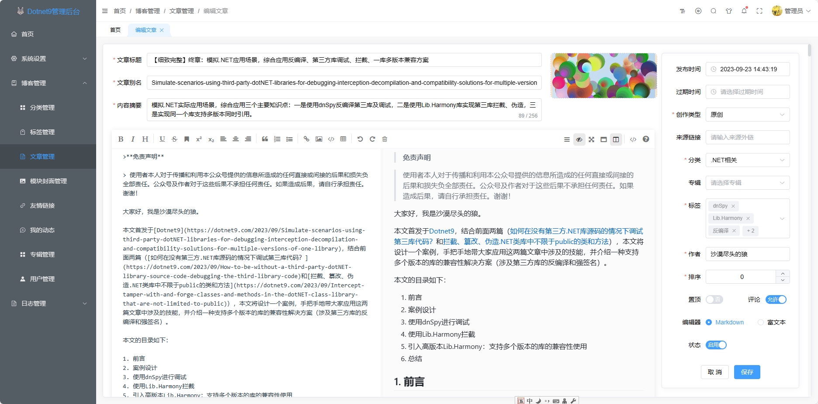Select the 富文本 rich text radio button
Viewport: 818px width, 404px height.
click(x=761, y=322)
